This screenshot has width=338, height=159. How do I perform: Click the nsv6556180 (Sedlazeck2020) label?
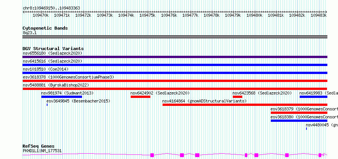click(x=52, y=53)
